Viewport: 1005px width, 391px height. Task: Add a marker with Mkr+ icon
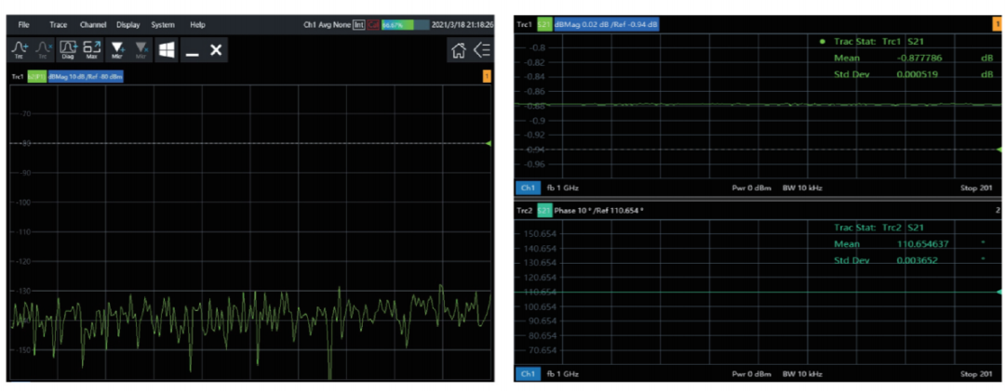click(x=116, y=49)
